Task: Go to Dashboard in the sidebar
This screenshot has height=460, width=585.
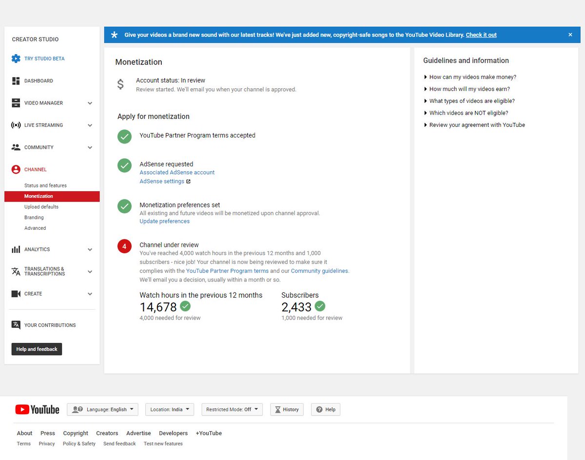Action: pyautogui.click(x=39, y=81)
